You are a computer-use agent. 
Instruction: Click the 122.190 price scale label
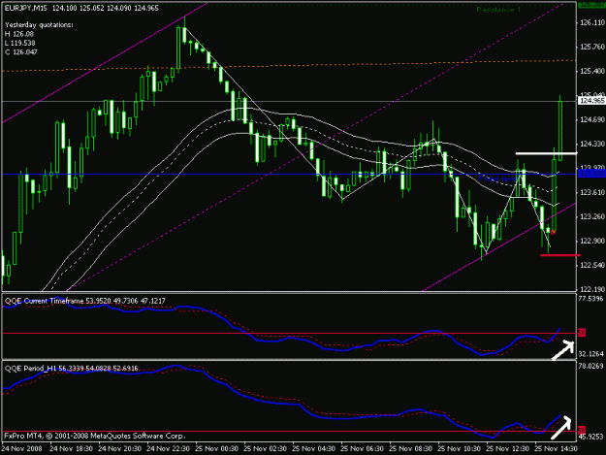(x=592, y=289)
